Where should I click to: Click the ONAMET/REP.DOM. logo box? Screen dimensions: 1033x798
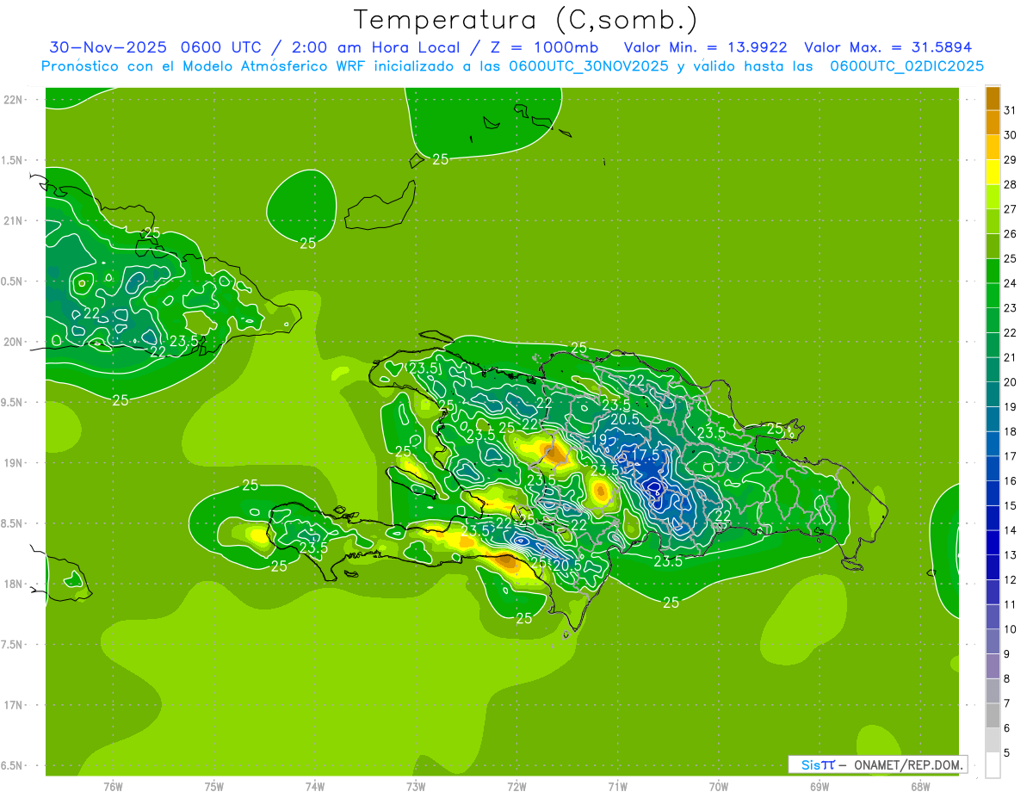coord(877,764)
